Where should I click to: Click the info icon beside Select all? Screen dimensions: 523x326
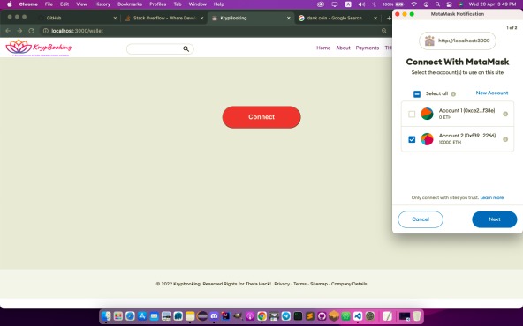453,93
